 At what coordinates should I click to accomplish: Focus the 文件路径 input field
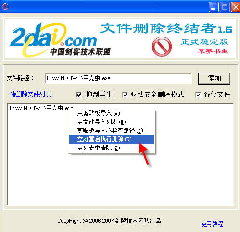[x=118, y=78]
